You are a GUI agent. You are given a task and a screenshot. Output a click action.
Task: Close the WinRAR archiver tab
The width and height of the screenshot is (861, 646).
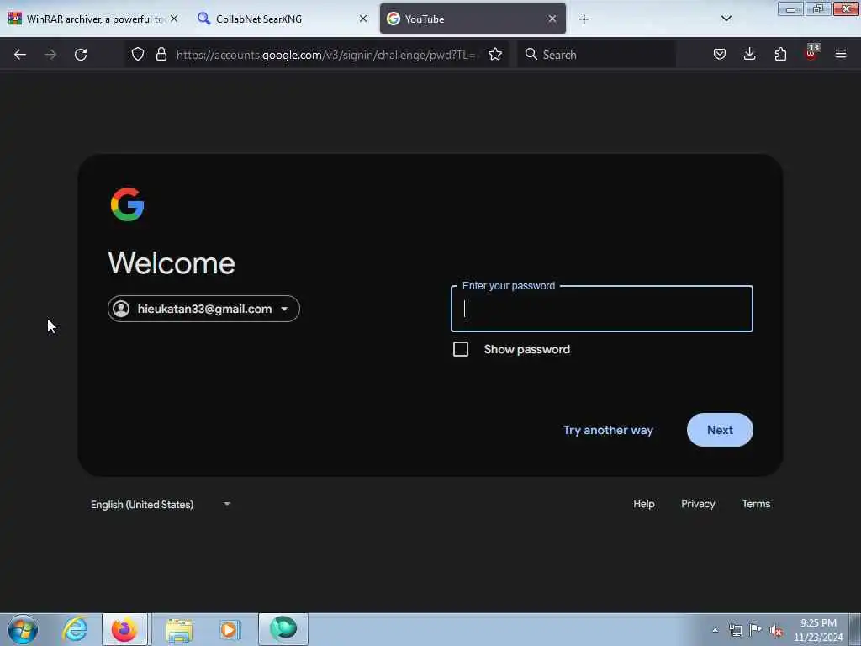pos(174,19)
